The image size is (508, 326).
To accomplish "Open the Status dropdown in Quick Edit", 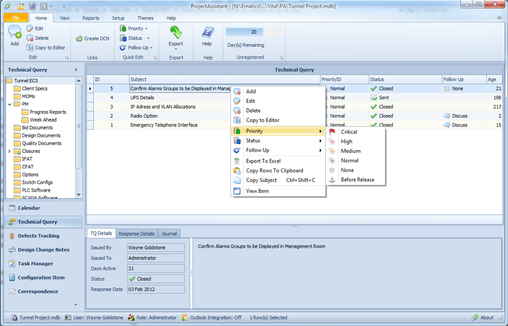I will (135, 38).
